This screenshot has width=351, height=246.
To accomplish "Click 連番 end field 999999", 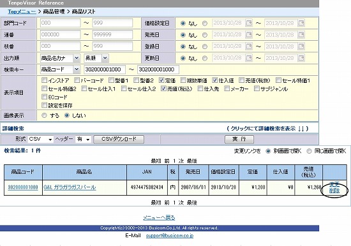I will point(112,34).
